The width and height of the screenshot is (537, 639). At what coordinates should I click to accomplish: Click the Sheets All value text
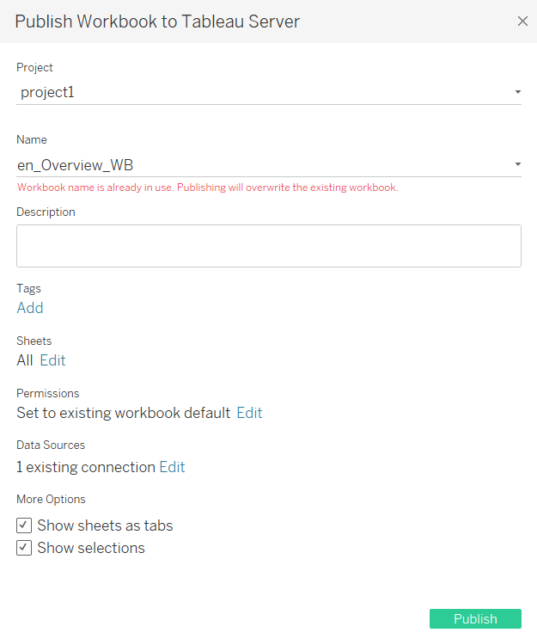click(24, 360)
